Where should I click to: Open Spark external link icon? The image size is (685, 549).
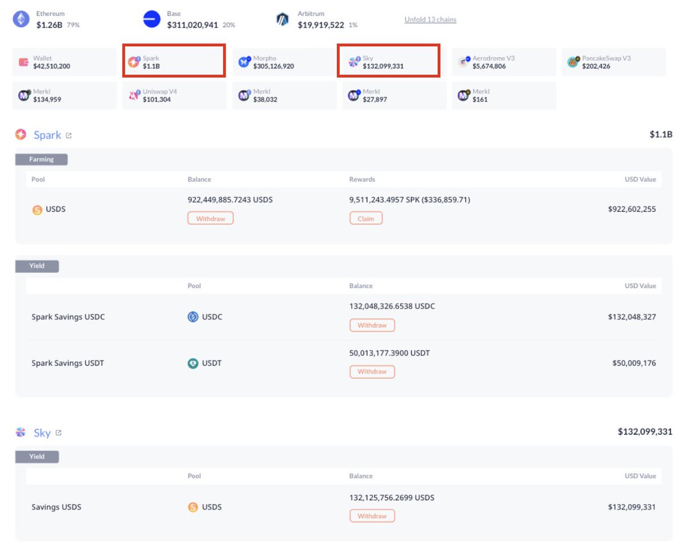point(68,136)
